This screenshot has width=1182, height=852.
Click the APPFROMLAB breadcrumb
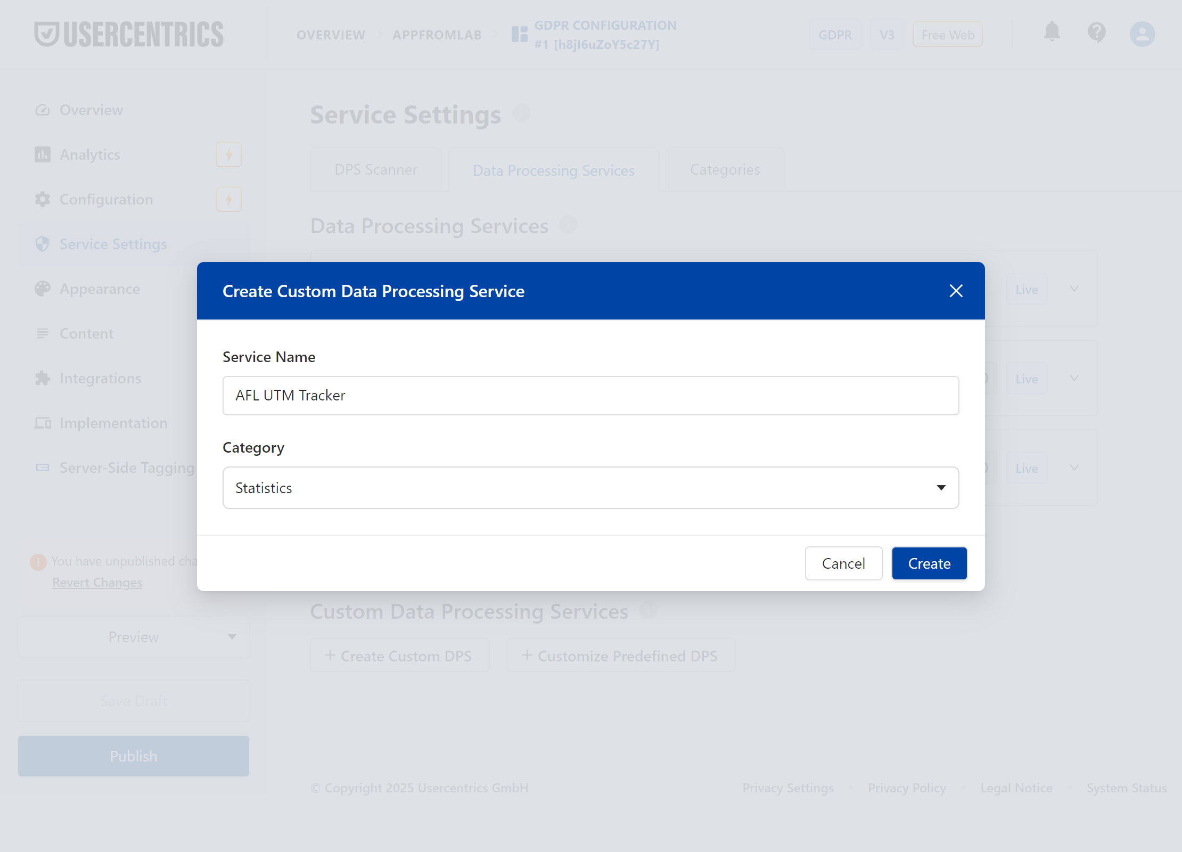click(x=437, y=35)
